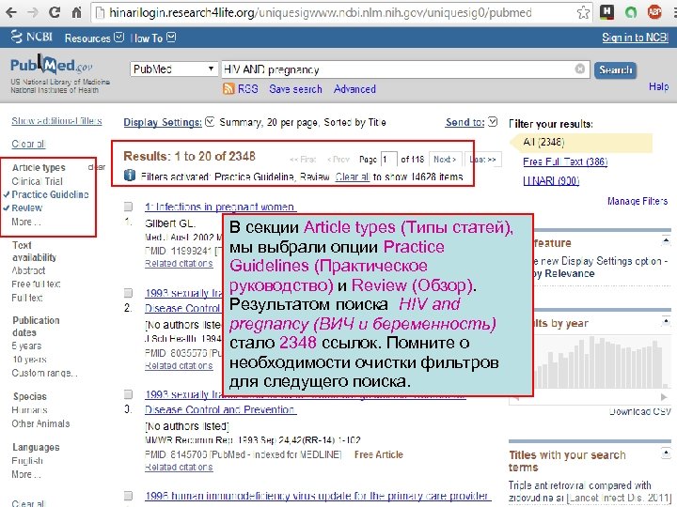Open the black H extension icon
This screenshot has width=677, height=507.
[x=607, y=12]
